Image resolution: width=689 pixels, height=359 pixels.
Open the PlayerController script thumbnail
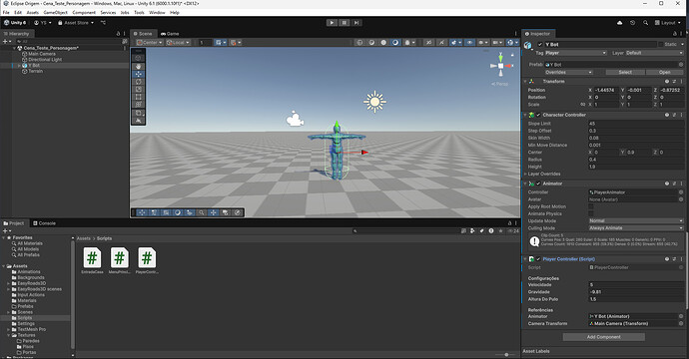click(147, 257)
